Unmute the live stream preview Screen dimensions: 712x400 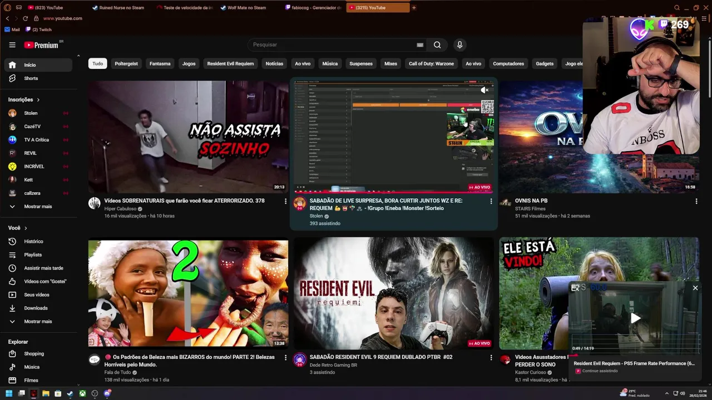(484, 90)
